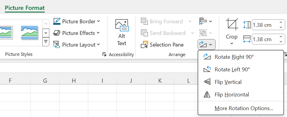This screenshot has width=287, height=117.
Task: Click the Bring Forward icon
Action: 144,21
